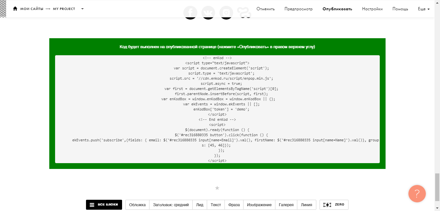Click the orange question mark help button
The height and width of the screenshot is (211, 440).
[417, 193]
